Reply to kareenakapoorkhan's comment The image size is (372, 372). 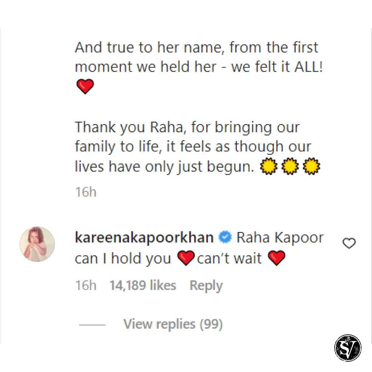pyautogui.click(x=206, y=286)
